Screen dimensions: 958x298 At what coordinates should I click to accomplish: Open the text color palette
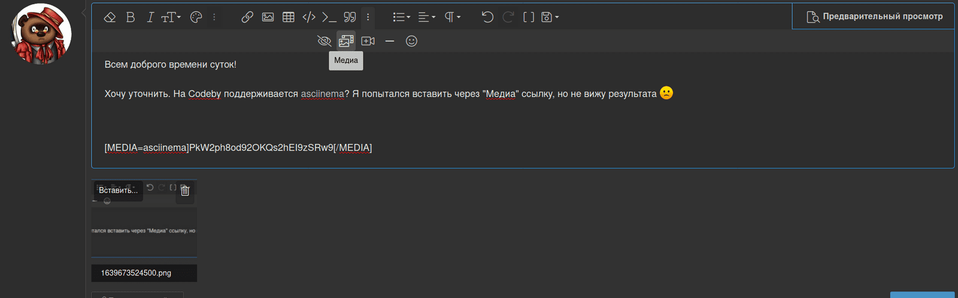click(196, 17)
